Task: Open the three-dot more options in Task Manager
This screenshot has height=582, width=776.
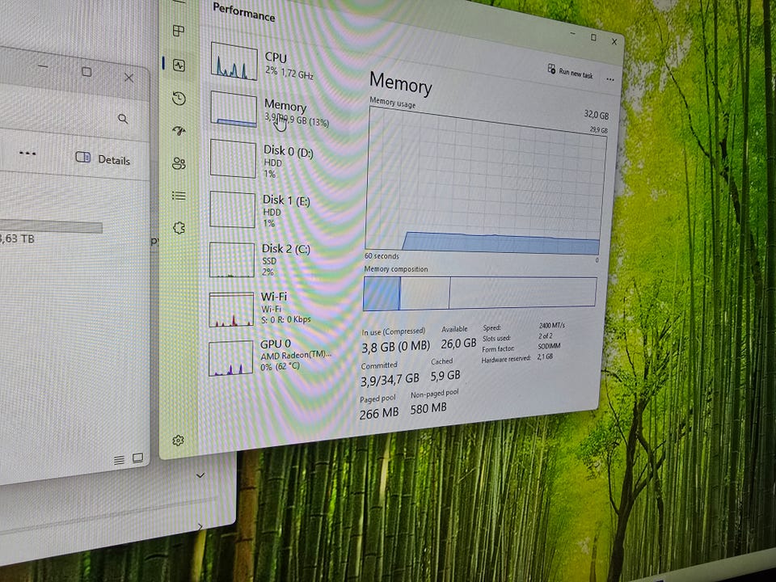Action: coord(610,79)
